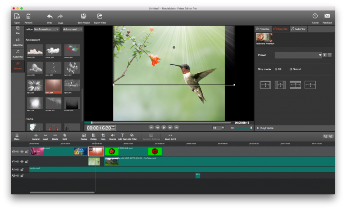The image size is (346, 210).
Task: Switch to the Properties tab
Action: pos(263,29)
